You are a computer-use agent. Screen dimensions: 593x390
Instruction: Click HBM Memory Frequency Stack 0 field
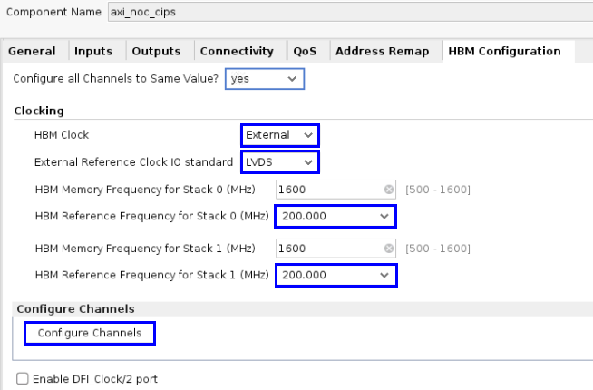(328, 190)
